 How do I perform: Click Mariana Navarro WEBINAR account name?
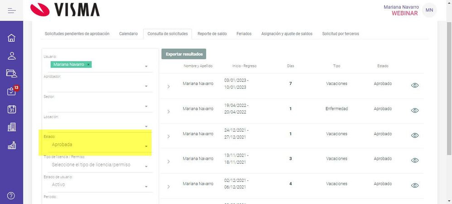[401, 10]
